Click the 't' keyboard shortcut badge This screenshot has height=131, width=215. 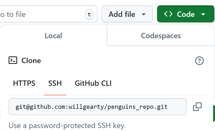(x=89, y=14)
